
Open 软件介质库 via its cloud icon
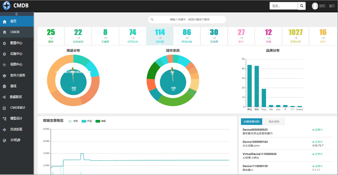coord(5,76)
